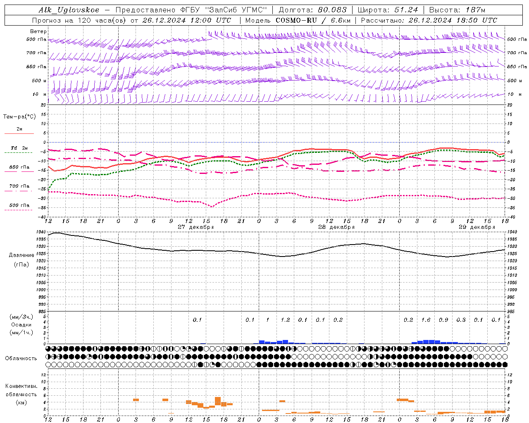Screen dimensions: 529x423
Task: Click the (мм/1ч.) precipitation unit label
Action: point(21,333)
